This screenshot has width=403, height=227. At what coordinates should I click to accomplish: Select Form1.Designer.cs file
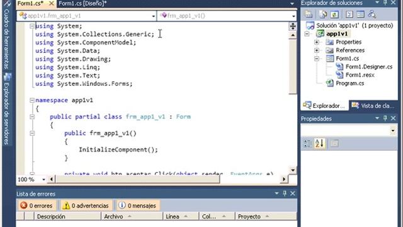click(369, 67)
